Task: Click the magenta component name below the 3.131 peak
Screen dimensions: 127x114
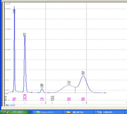Action: point(69,99)
